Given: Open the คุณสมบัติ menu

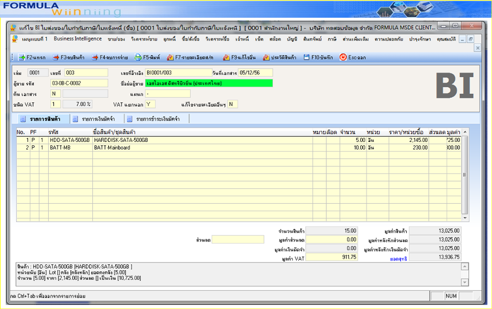Looking at the screenshot, I should 446,39.
